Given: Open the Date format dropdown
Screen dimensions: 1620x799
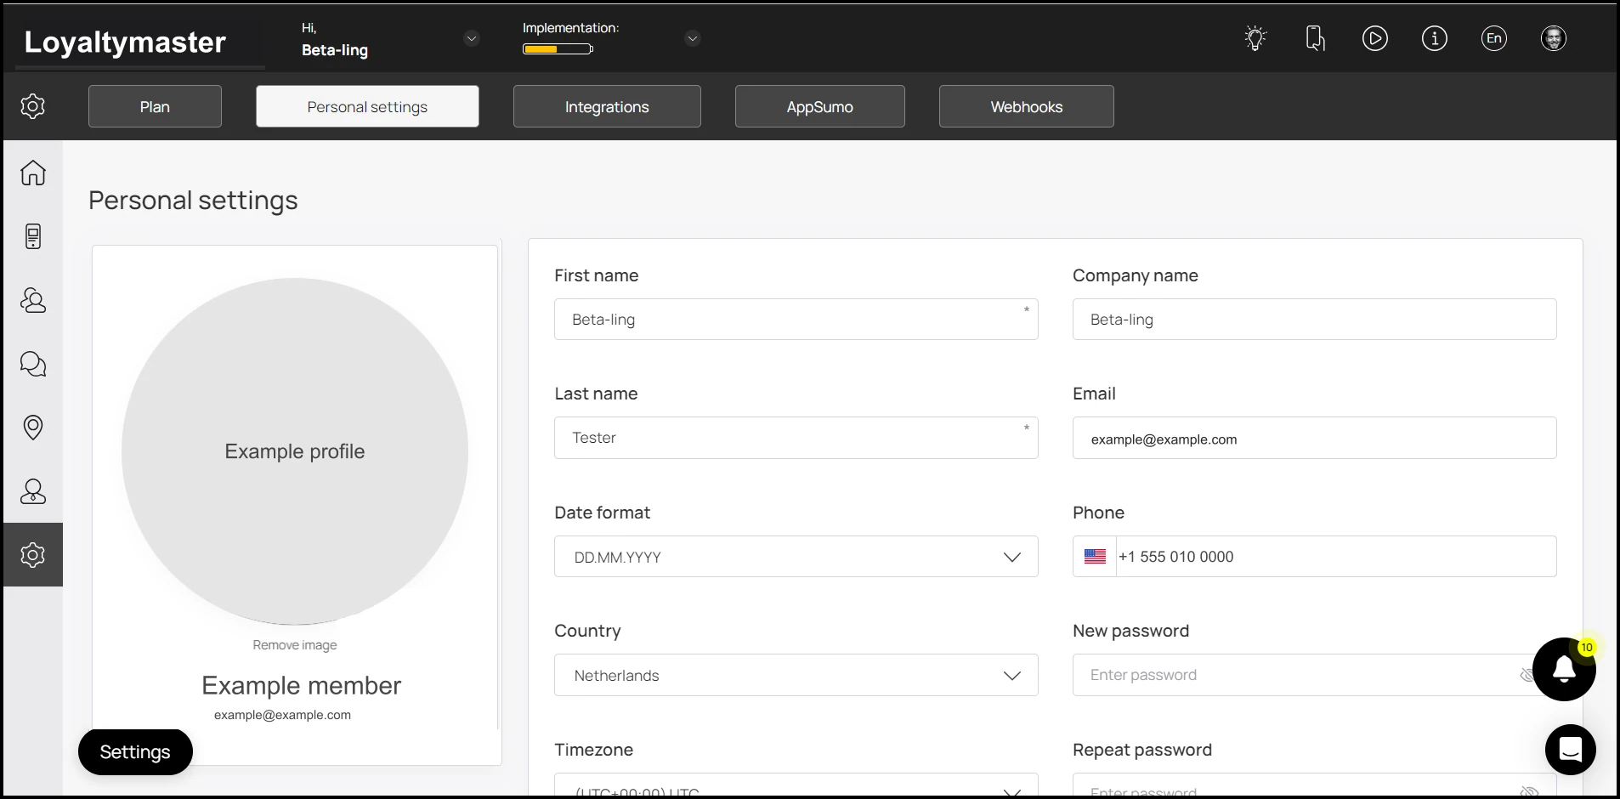Looking at the screenshot, I should coord(796,557).
